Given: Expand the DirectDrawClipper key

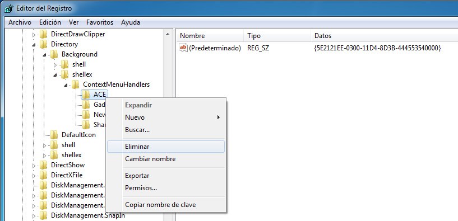Looking at the screenshot, I should (x=34, y=35).
